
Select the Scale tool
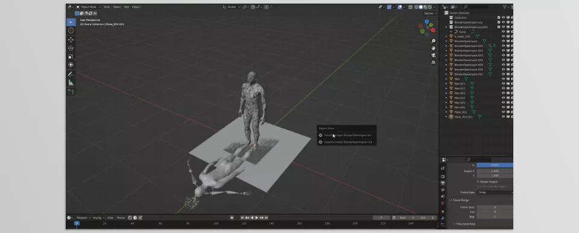pos(71,57)
